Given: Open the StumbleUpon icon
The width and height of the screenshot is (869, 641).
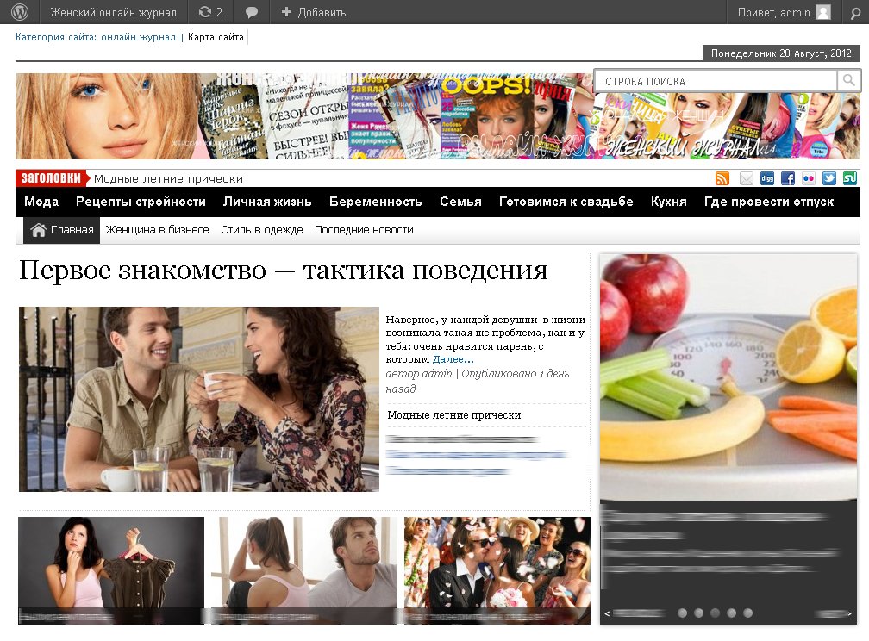Looking at the screenshot, I should [850, 178].
